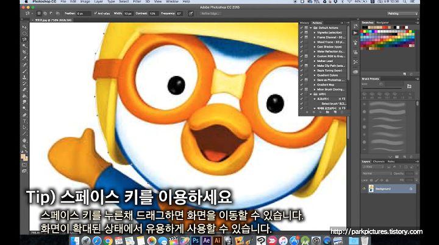Click trash icon in Actions panel
Screen dimensions: 439x245
tap(342, 112)
